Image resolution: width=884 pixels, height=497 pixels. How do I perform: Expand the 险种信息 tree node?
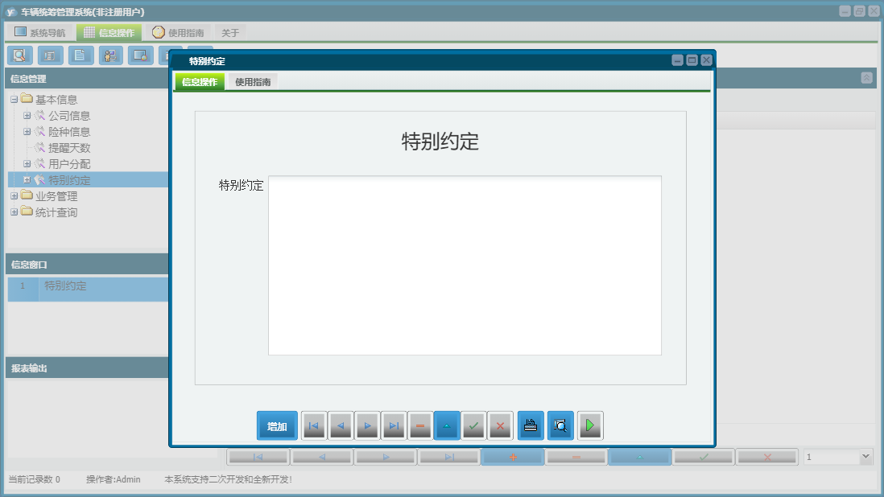27,132
